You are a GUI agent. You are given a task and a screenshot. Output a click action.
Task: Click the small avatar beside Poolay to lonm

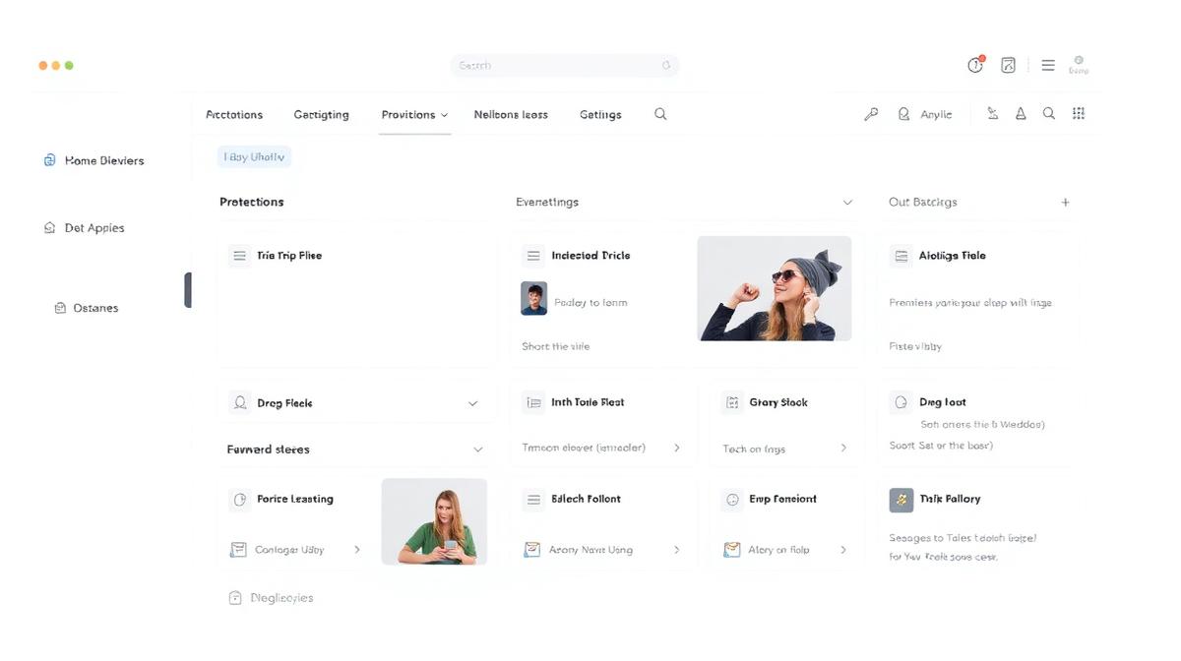(x=533, y=298)
